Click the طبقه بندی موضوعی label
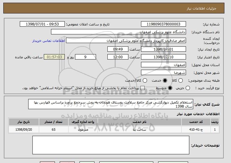231x163 pixels. (204, 80)
